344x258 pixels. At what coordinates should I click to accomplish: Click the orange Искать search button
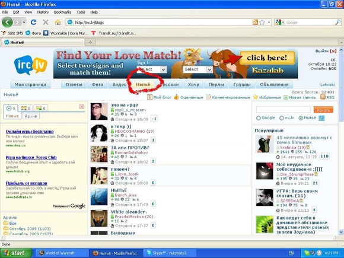pyautogui.click(x=323, y=110)
